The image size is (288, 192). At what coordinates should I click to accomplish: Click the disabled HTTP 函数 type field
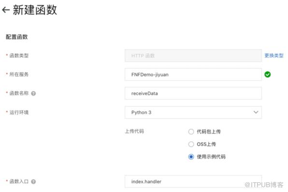(193, 56)
